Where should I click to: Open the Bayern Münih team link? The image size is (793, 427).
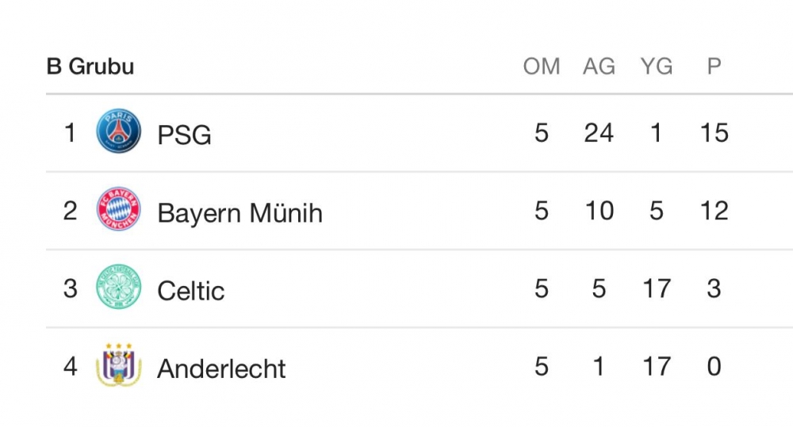click(x=239, y=212)
